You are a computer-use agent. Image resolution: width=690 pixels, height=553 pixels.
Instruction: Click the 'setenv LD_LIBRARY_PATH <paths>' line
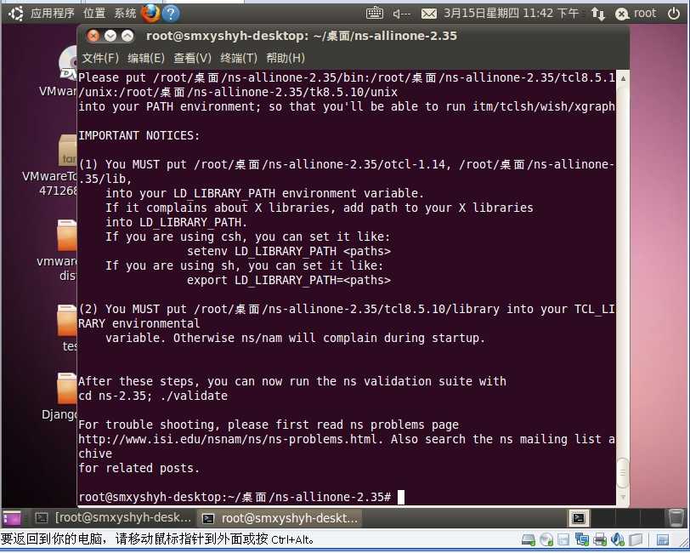coord(289,252)
